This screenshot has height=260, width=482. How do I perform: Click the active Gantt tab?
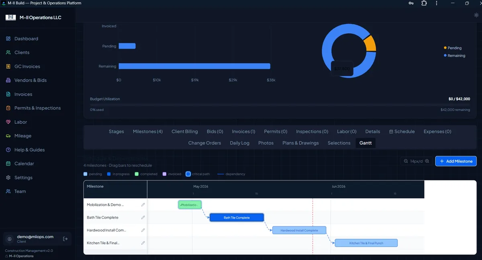tap(366, 143)
